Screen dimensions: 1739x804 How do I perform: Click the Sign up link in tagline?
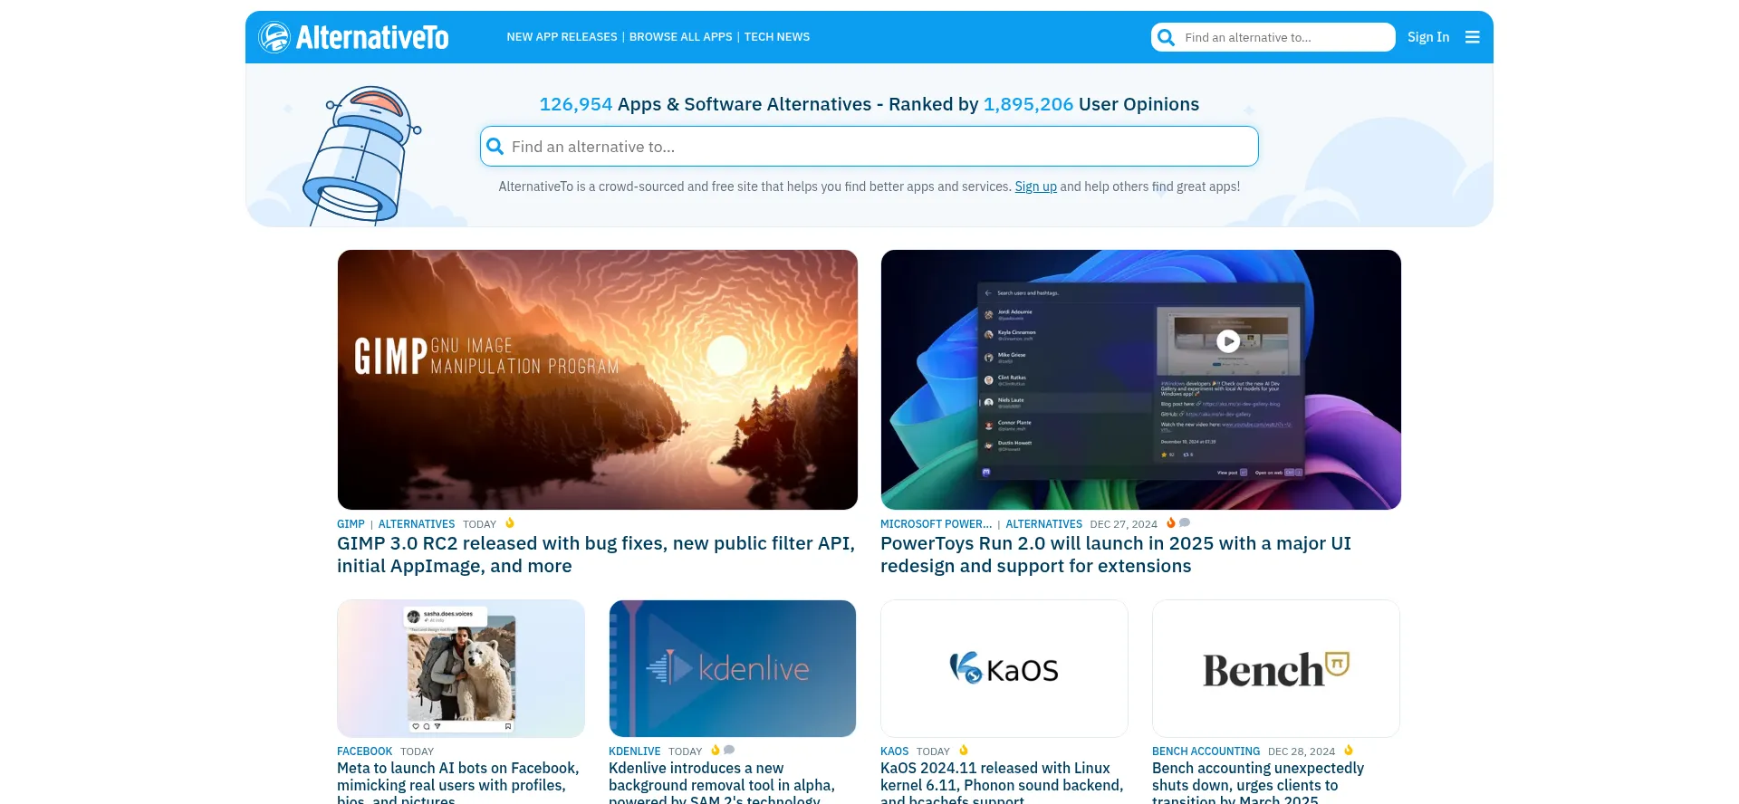pos(1035,187)
